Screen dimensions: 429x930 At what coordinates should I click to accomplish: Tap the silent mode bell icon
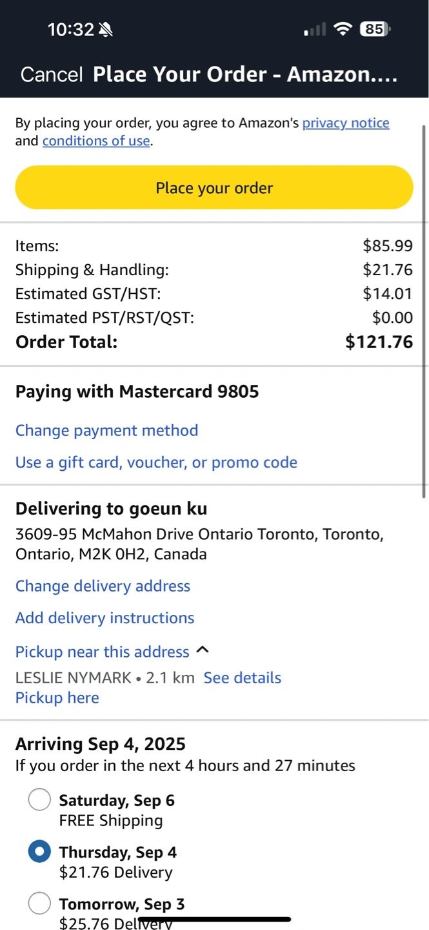pos(106,30)
